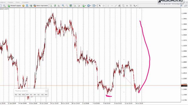
Task: Open the templates dropdown
Action: [x=94, y=6]
